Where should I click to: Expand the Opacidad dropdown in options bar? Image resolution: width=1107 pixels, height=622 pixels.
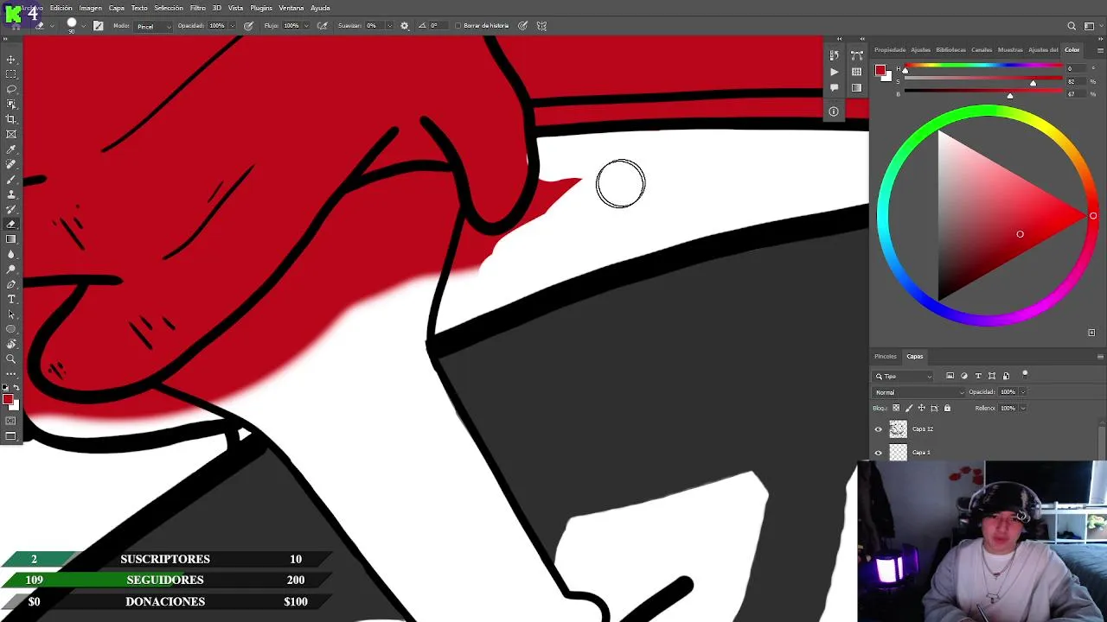(233, 26)
